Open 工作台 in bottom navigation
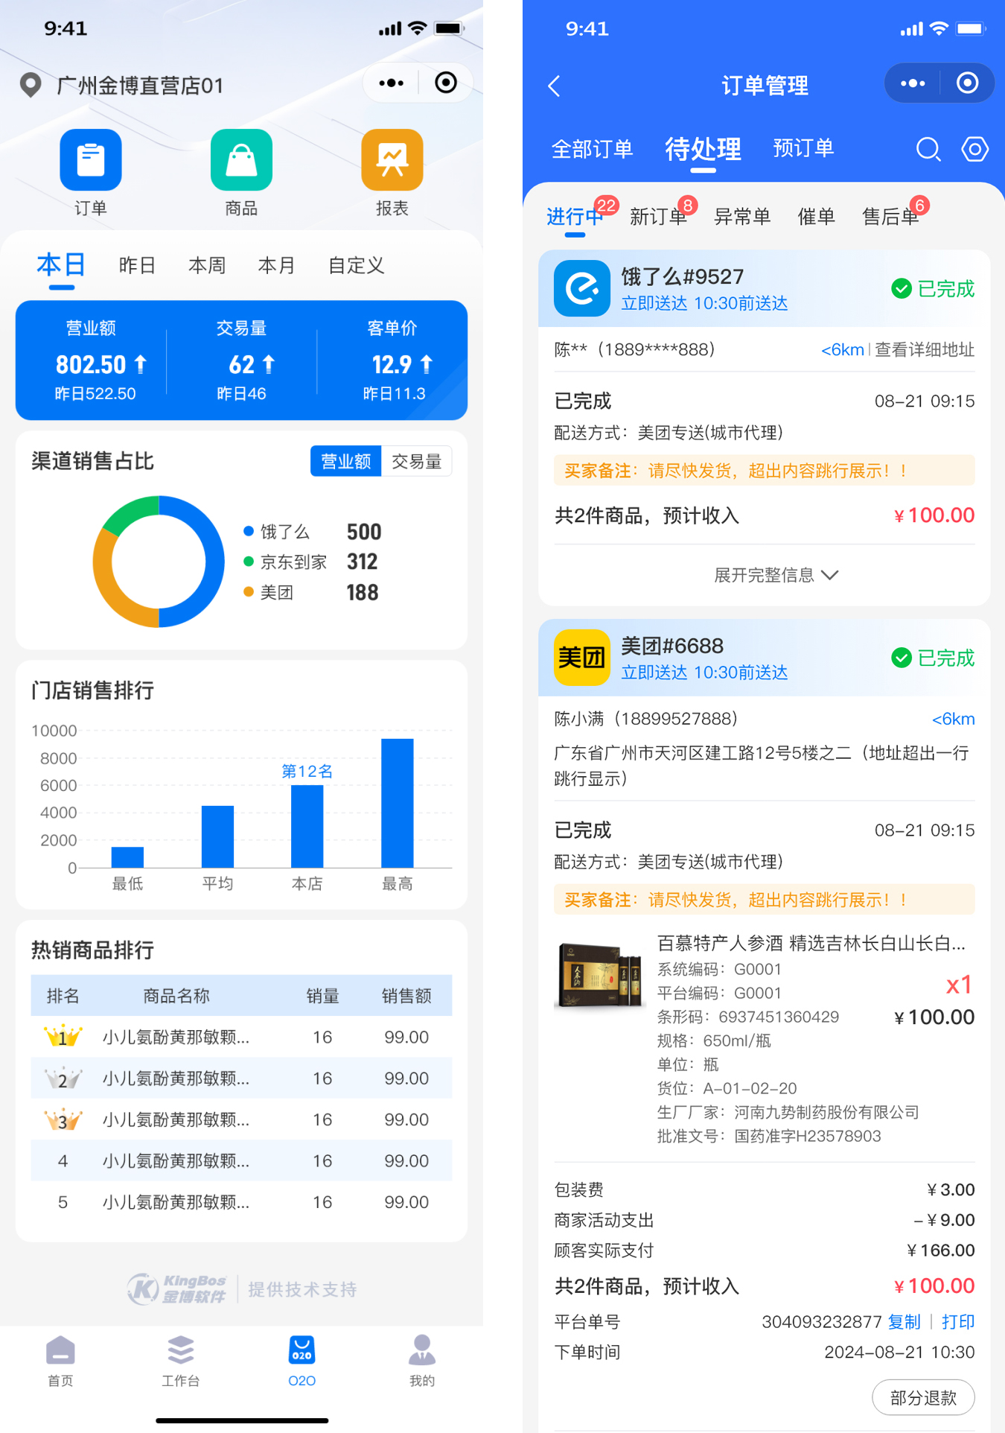 pos(181,1360)
